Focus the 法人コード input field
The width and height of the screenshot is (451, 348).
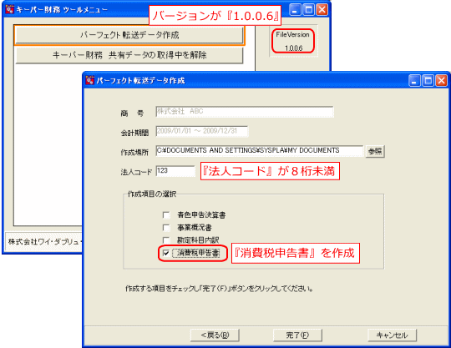click(175, 171)
